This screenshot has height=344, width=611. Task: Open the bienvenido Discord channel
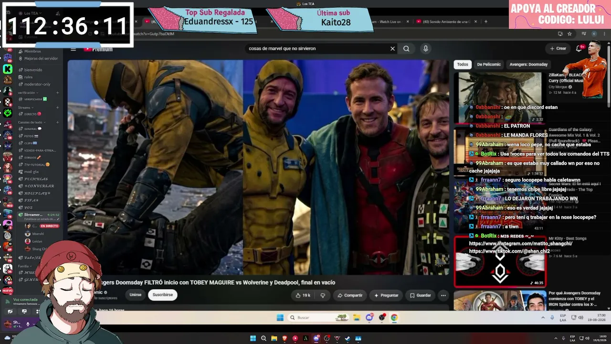coord(33,70)
